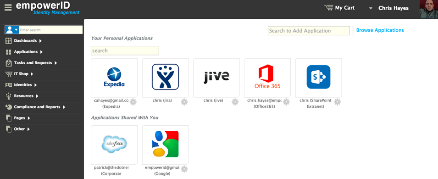Viewport: 438px width, 179px height.
Task: Click Chris Hayes profile photo
Action: (429, 9)
